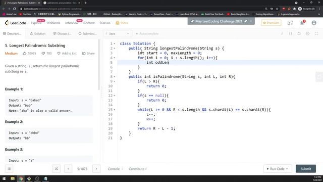Open the Console panel
The height and width of the screenshot is (182, 323).
(x=115, y=169)
